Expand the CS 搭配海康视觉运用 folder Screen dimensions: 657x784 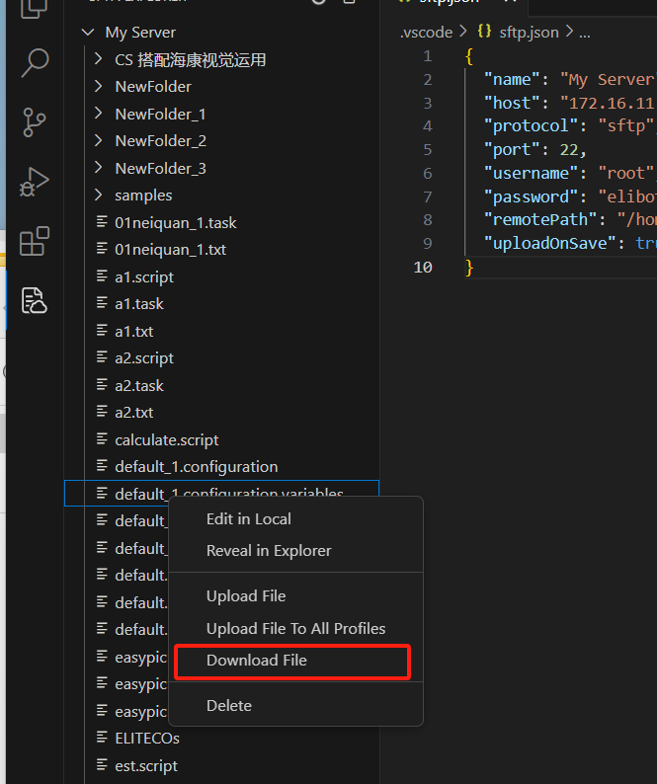pyautogui.click(x=98, y=59)
